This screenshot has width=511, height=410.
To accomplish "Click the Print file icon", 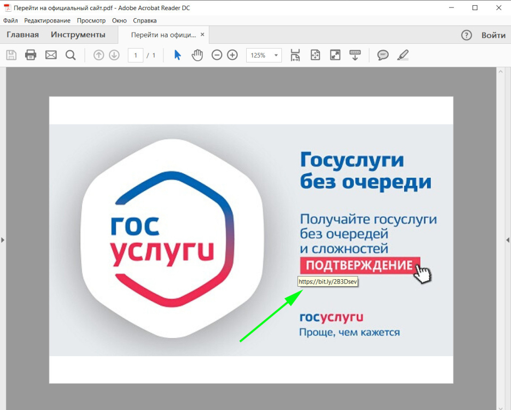I will point(30,55).
